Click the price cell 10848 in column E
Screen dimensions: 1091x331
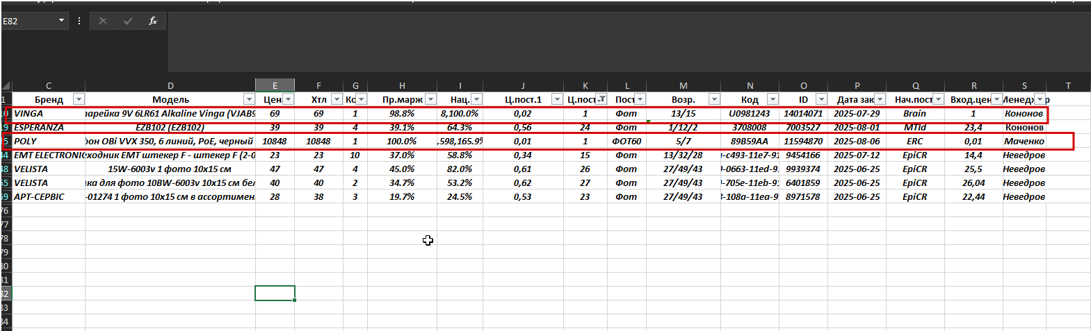(x=275, y=141)
